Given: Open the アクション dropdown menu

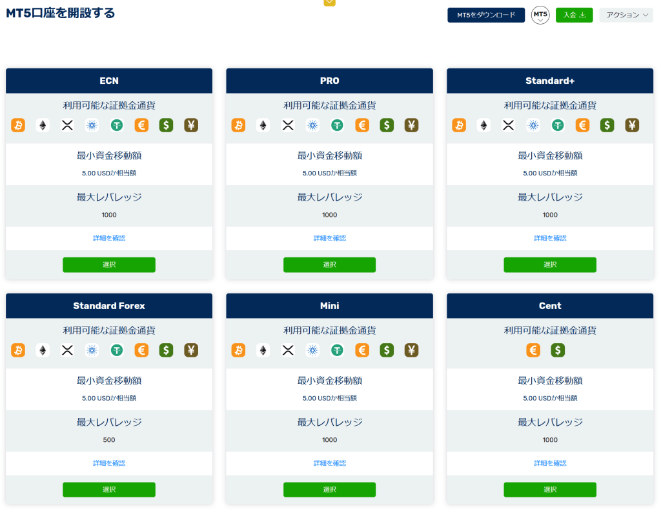Looking at the screenshot, I should pos(626,15).
